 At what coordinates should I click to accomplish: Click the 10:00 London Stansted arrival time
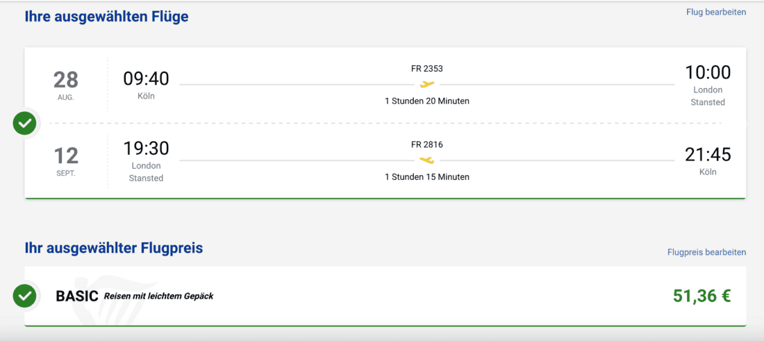tap(708, 73)
